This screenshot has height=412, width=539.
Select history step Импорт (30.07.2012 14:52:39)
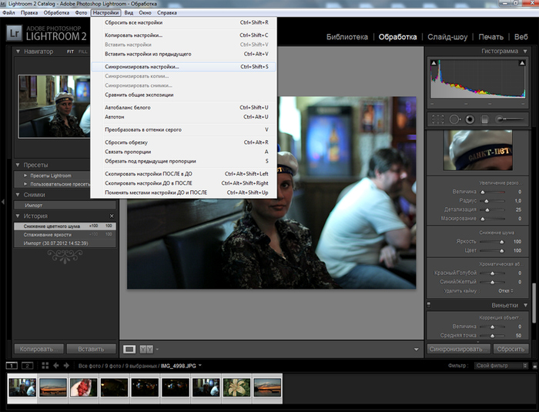tap(65, 243)
